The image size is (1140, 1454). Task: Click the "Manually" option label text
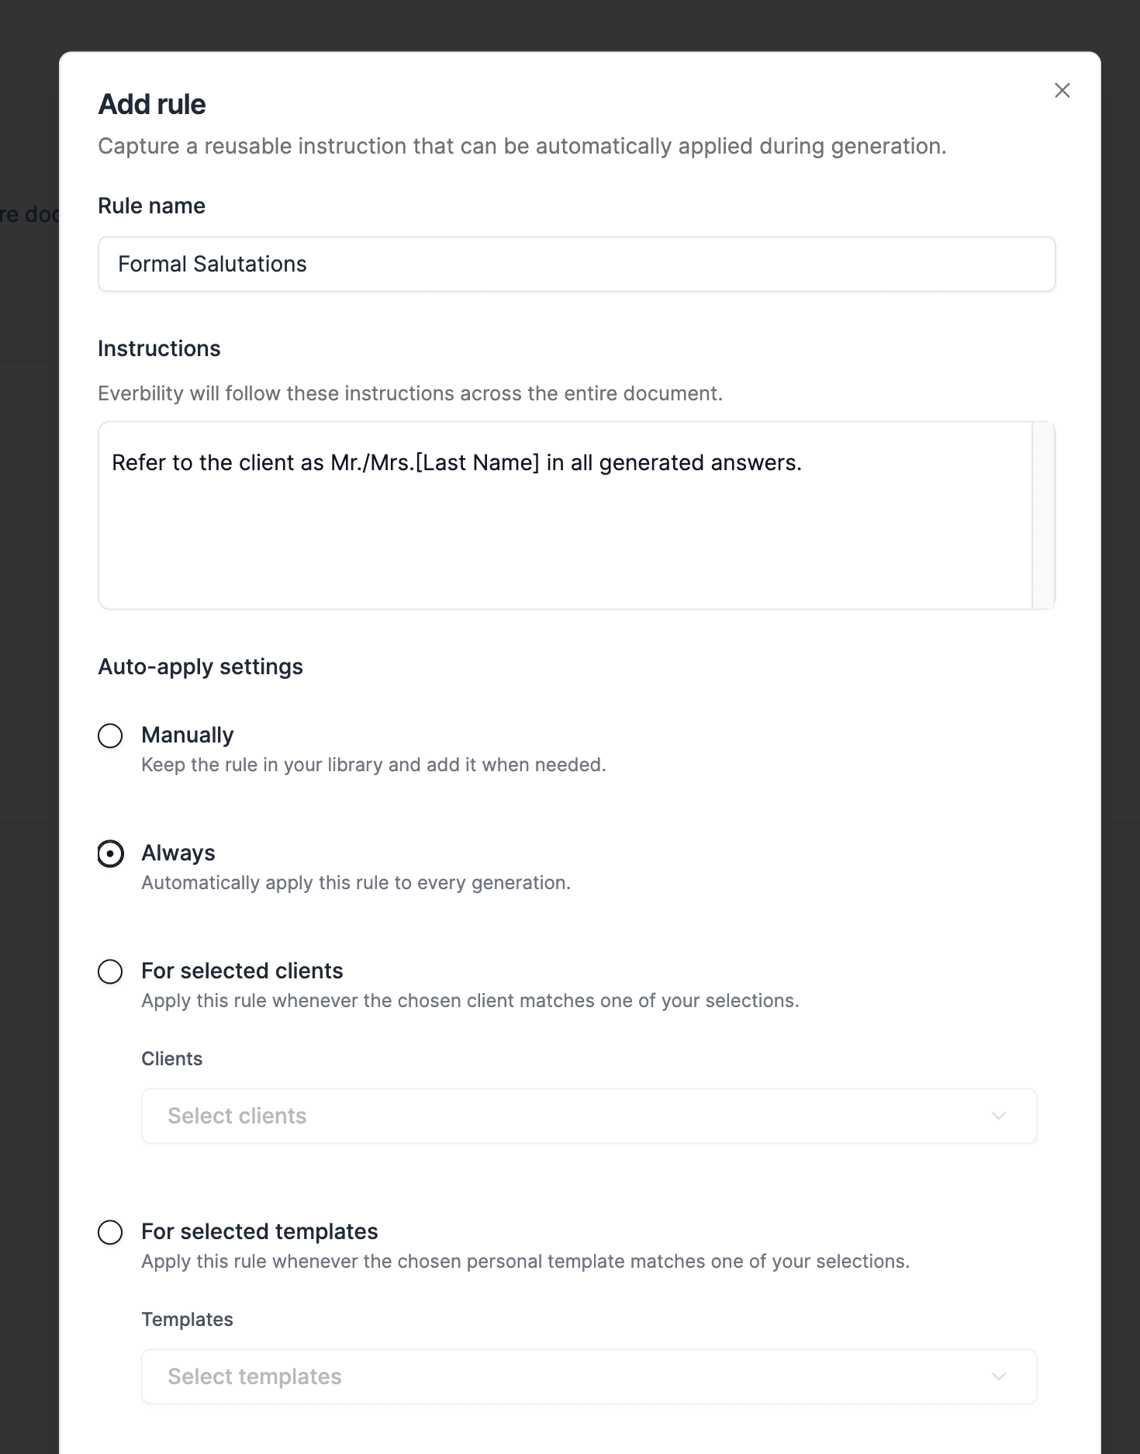click(188, 735)
